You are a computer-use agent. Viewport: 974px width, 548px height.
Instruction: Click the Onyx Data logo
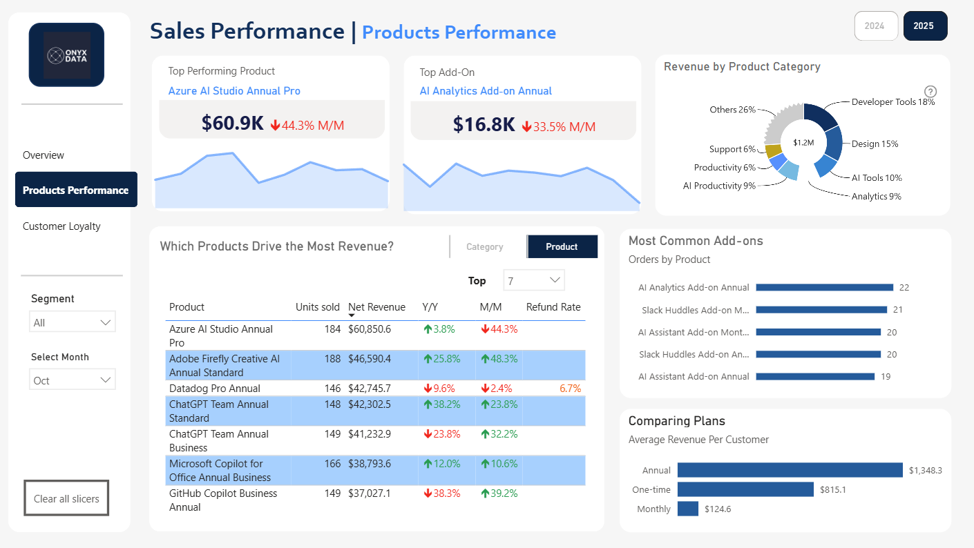pyautogui.click(x=66, y=55)
